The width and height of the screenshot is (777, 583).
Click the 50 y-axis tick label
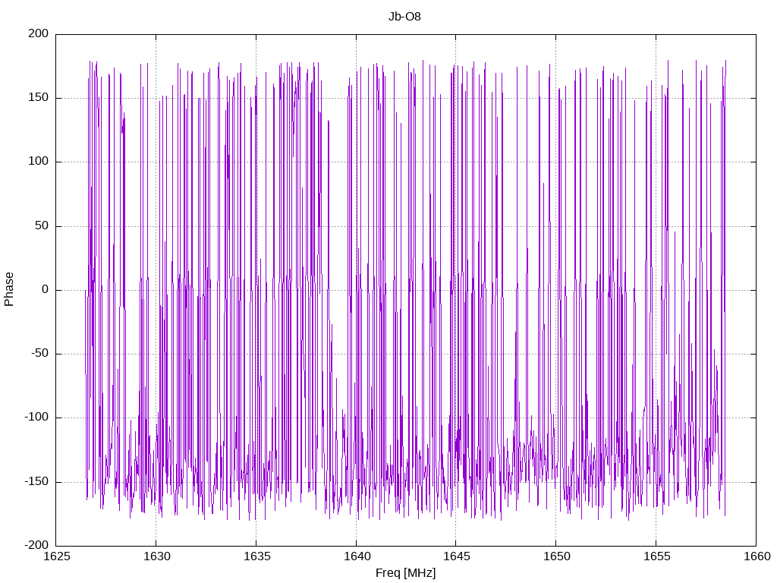click(x=42, y=225)
